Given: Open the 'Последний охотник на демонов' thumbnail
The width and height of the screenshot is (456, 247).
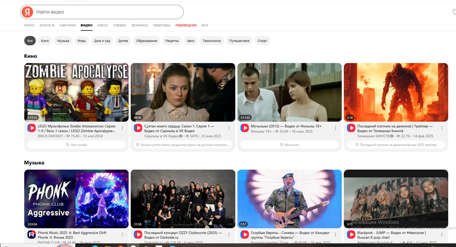Looking at the screenshot, I should click(x=396, y=92).
